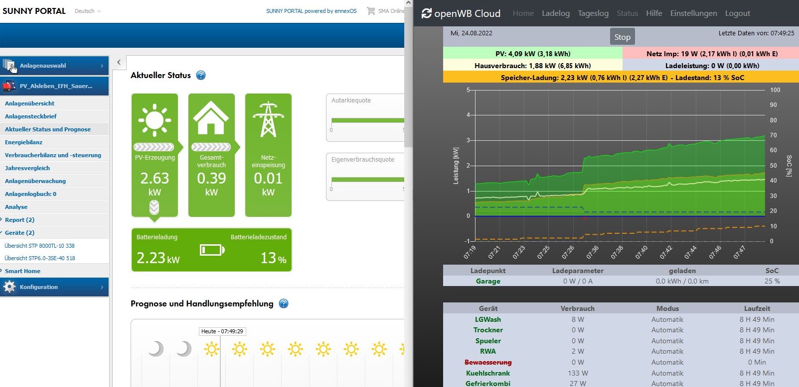Open the Deutsch language dropdown

pos(87,11)
